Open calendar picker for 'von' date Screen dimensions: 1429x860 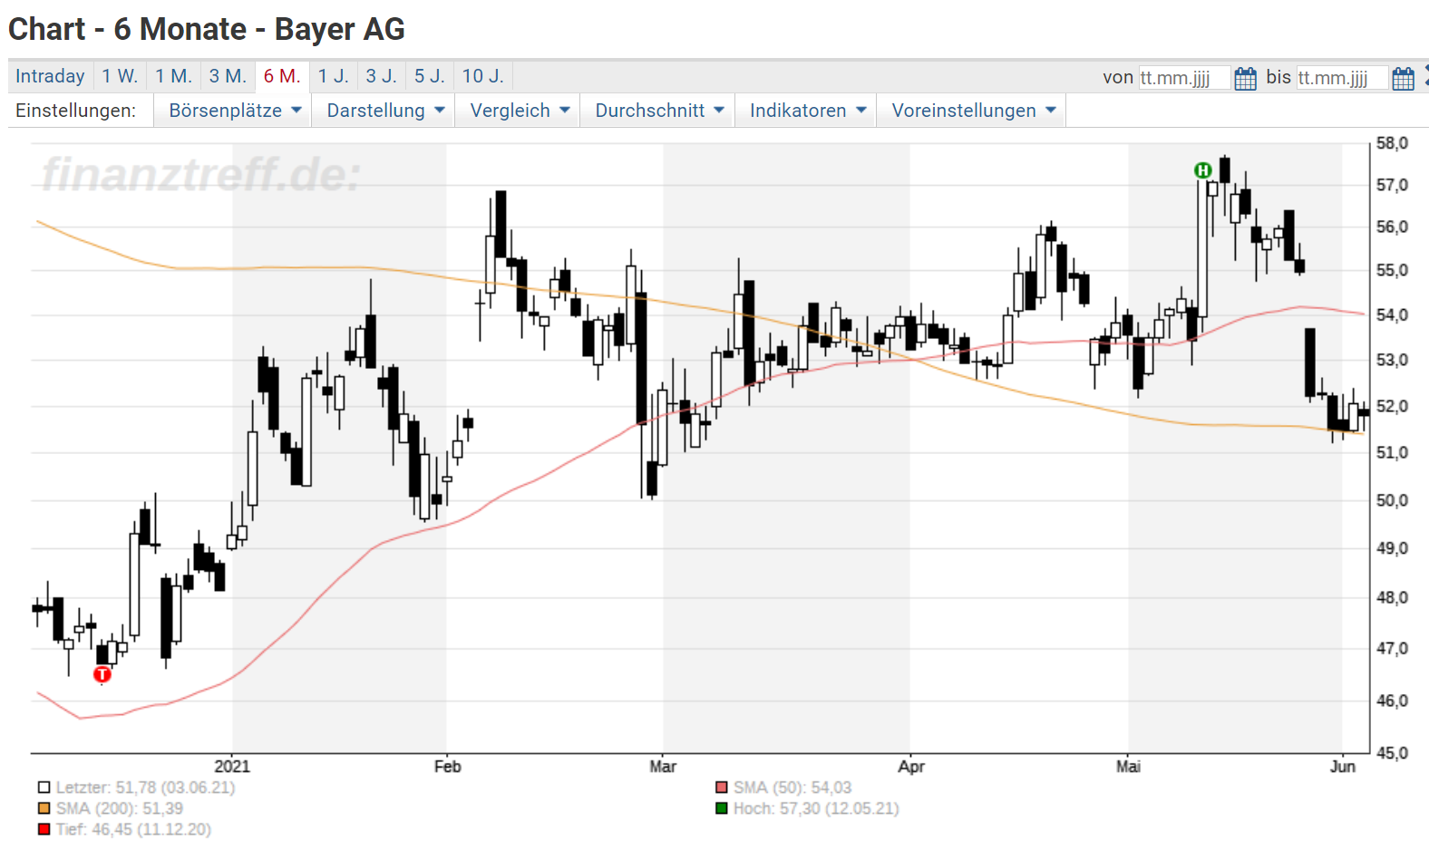click(x=1245, y=78)
